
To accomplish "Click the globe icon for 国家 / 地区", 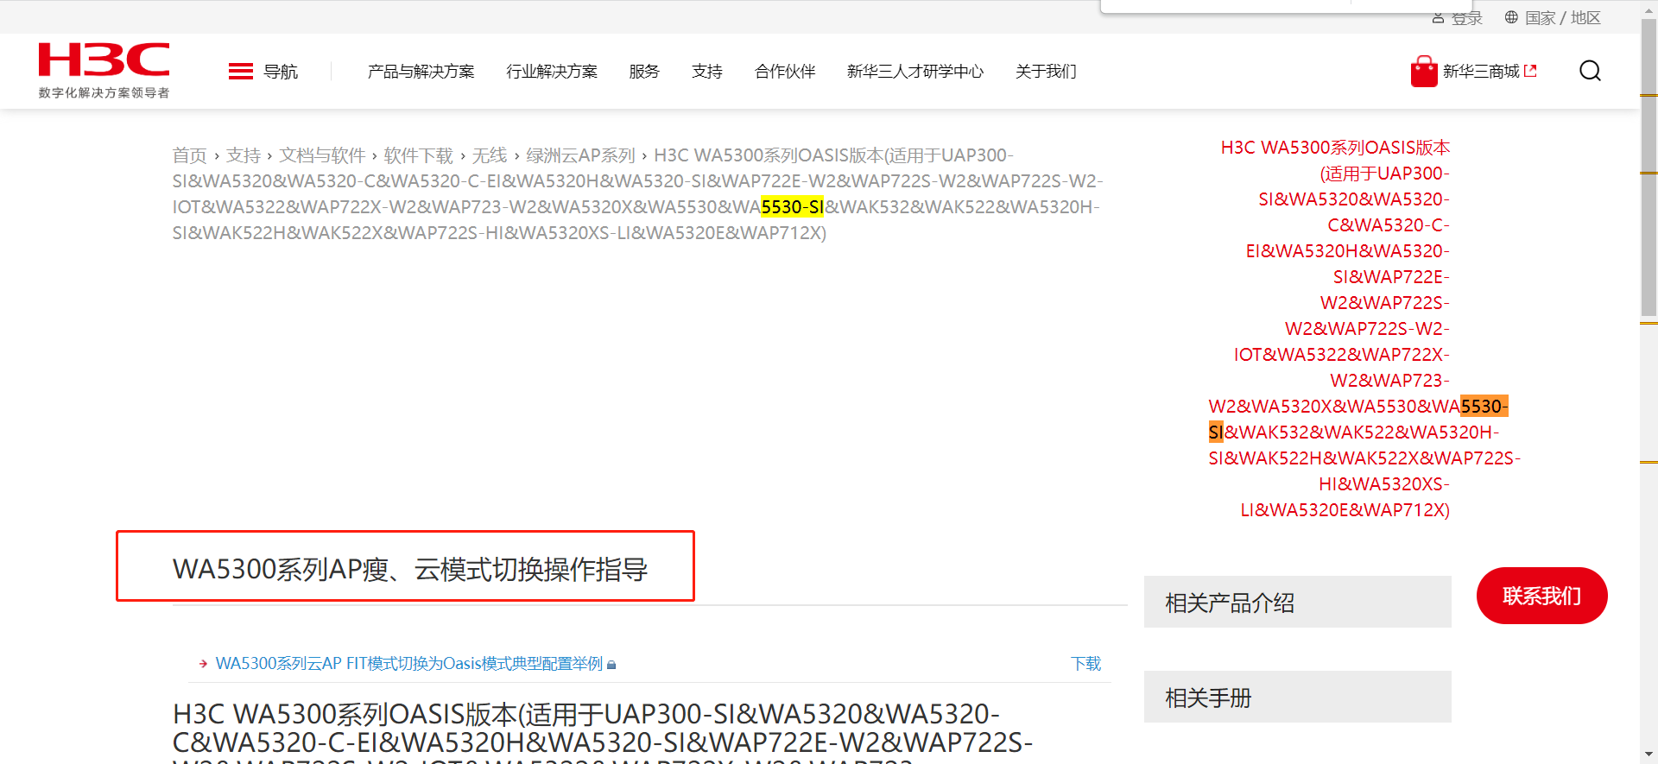I will pyautogui.click(x=1511, y=17).
